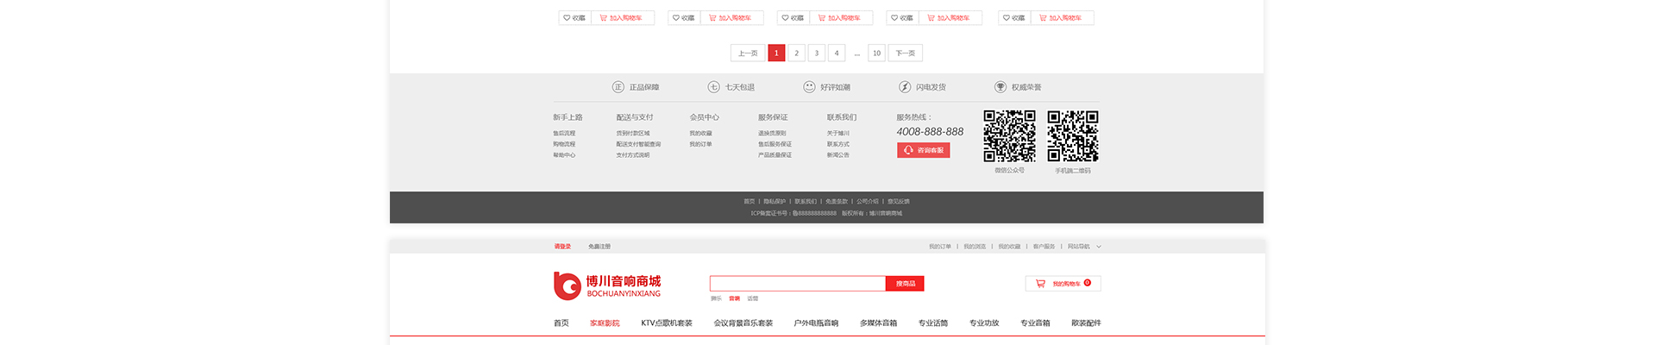Screen dimensions: 1656x345
Task: Click the 话筒 hot keyword under search
Action: pyautogui.click(x=753, y=298)
